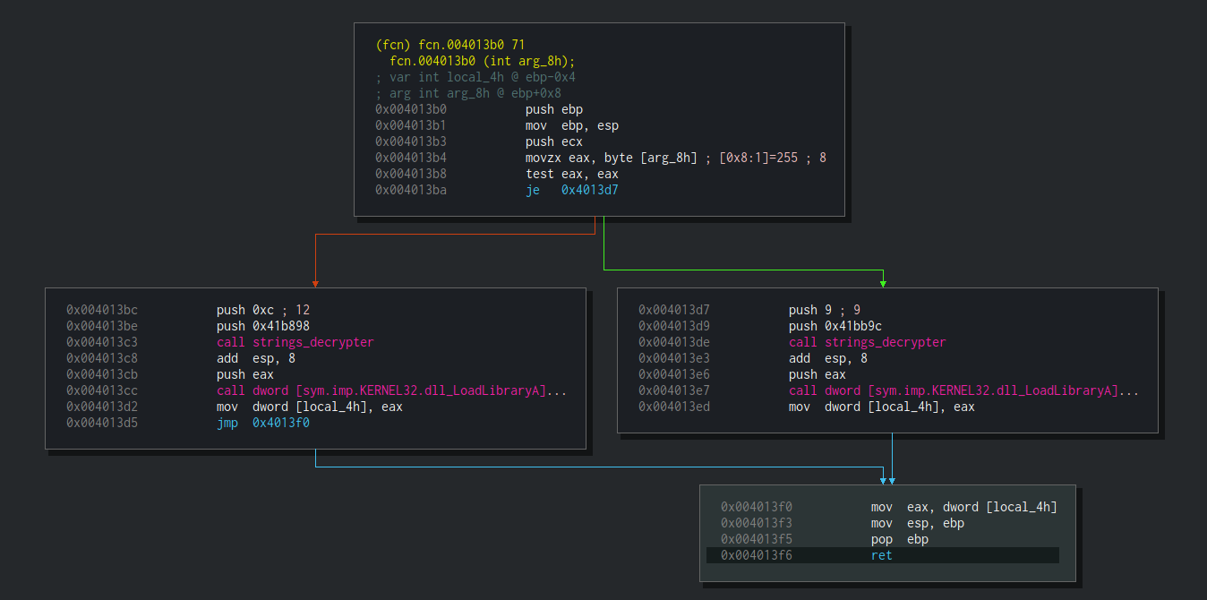Select the var int local_4h comment line
This screenshot has width=1207, height=600.
475,77
